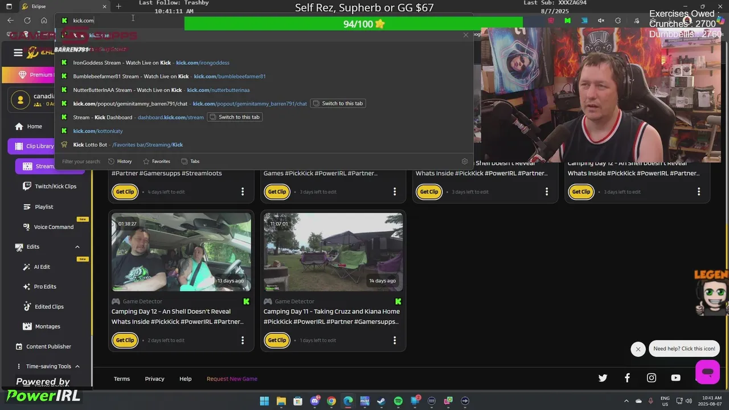Click Camping Day 11 clip title

tap(331, 317)
